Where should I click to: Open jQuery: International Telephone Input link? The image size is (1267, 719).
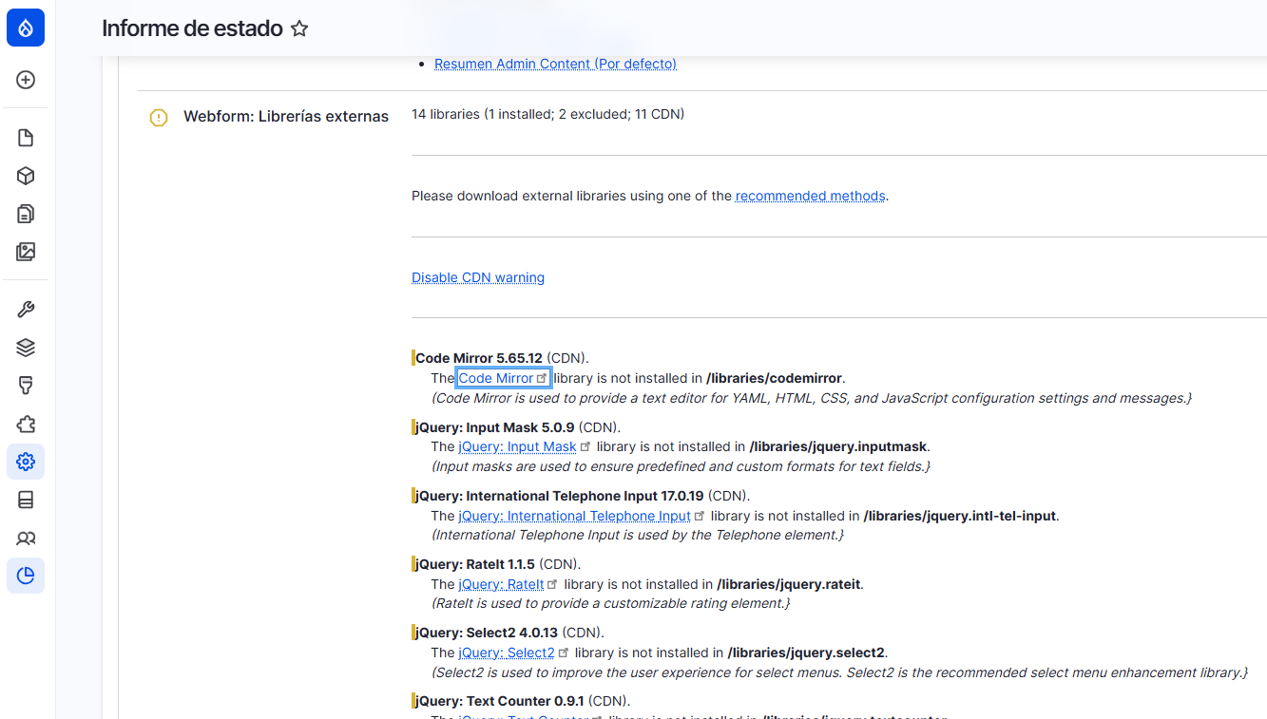[574, 516]
